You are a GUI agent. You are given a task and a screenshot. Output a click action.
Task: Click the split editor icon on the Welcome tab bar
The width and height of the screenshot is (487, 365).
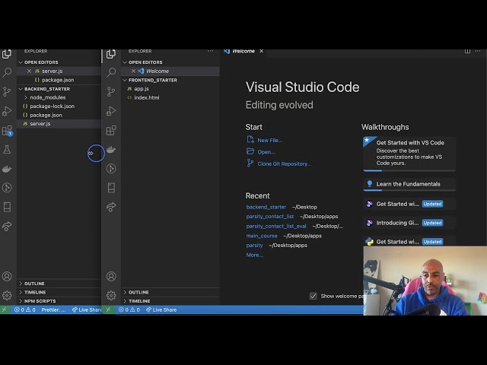point(467,51)
